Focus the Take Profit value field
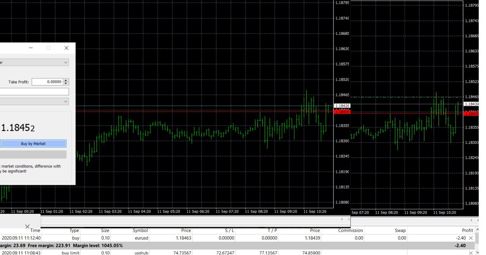This screenshot has width=486, height=255. pyautogui.click(x=47, y=82)
